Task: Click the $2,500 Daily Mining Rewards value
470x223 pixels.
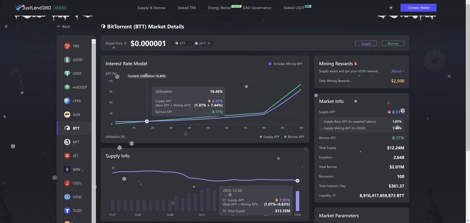Action: pyautogui.click(x=398, y=81)
